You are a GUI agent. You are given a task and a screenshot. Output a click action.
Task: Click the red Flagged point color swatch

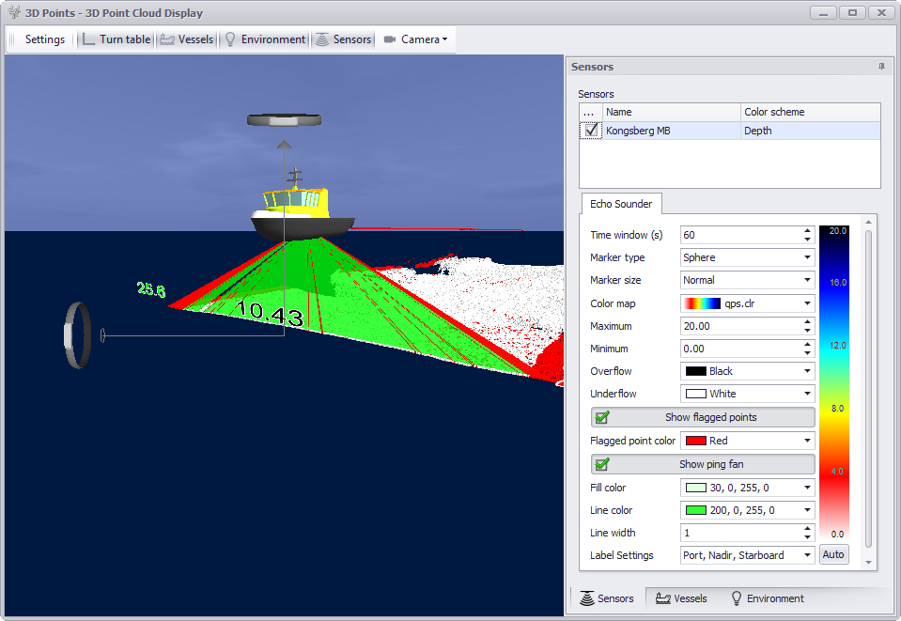[696, 441]
